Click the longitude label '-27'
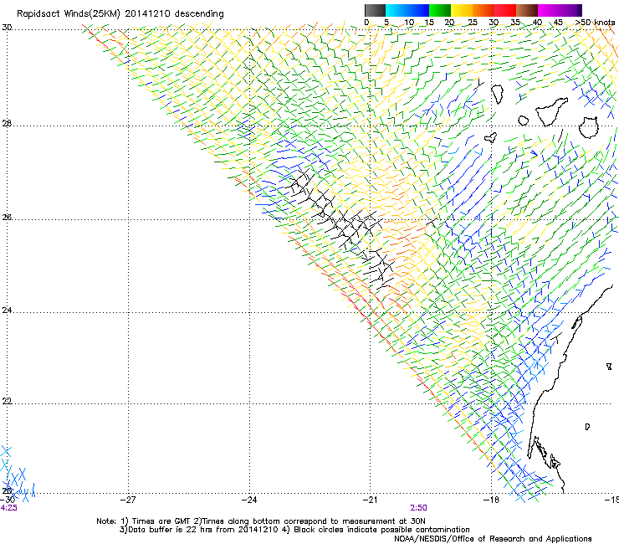This screenshot has height=544, width=619. pyautogui.click(x=128, y=500)
